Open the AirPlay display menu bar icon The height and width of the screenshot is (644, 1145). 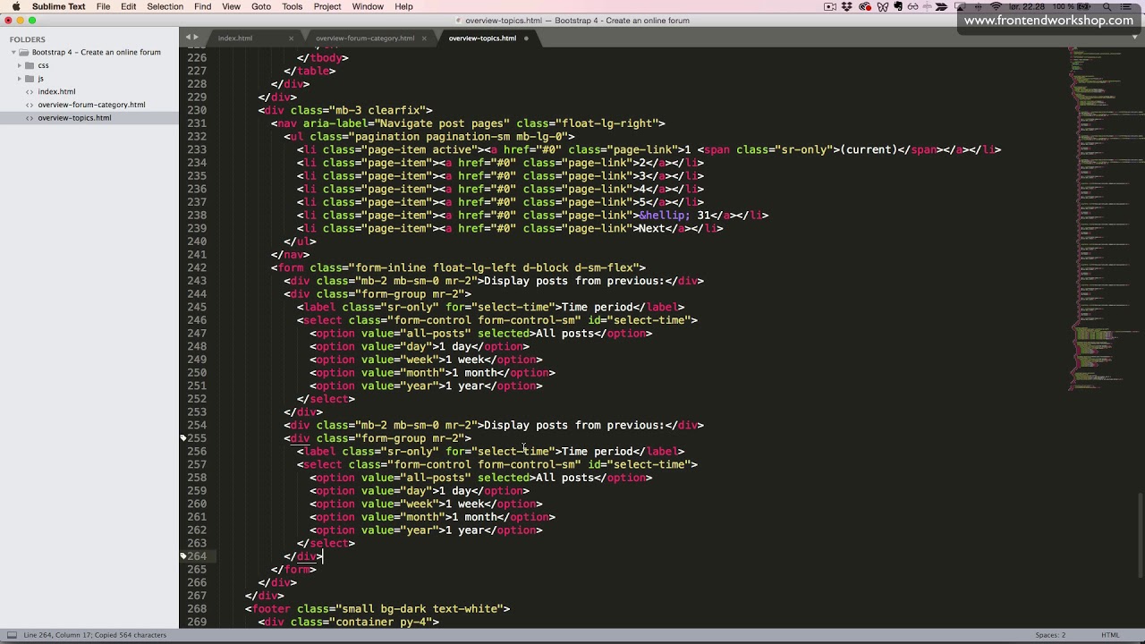(961, 6)
